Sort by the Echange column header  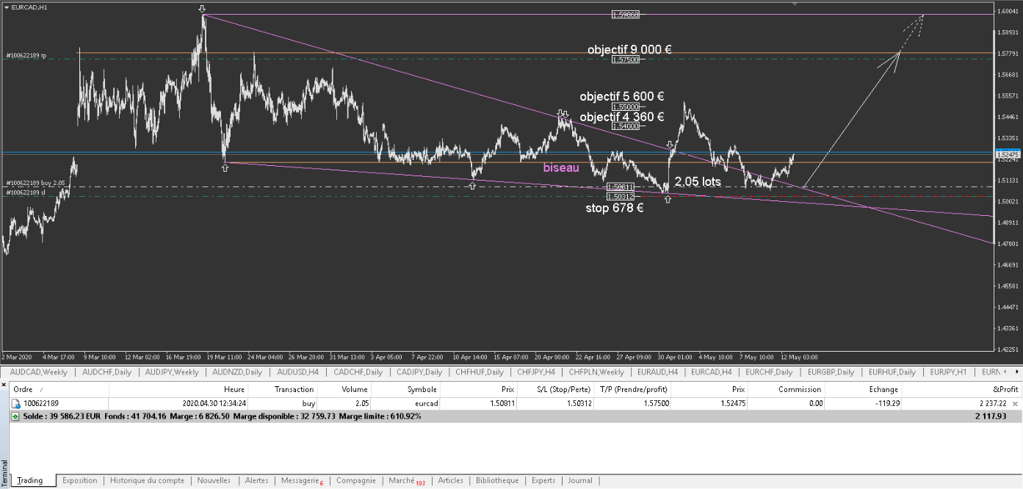[863, 389]
